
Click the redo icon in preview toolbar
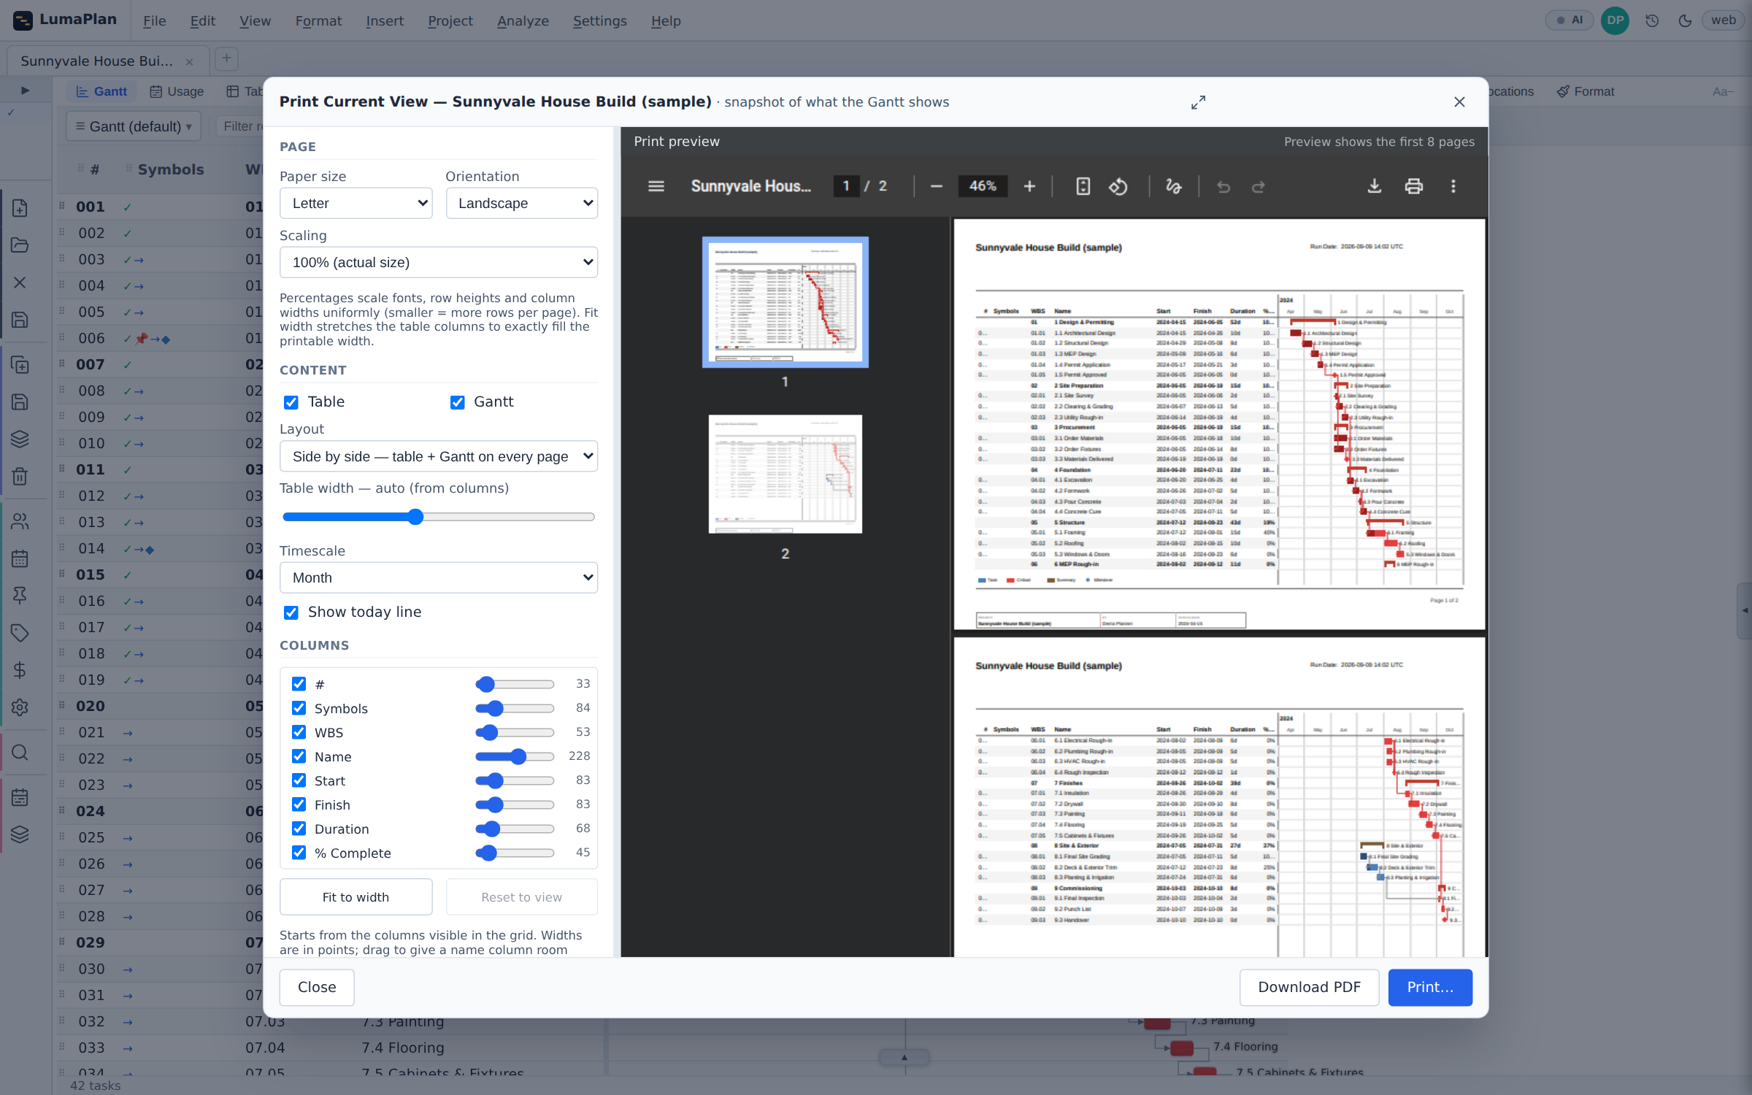[x=1259, y=186]
